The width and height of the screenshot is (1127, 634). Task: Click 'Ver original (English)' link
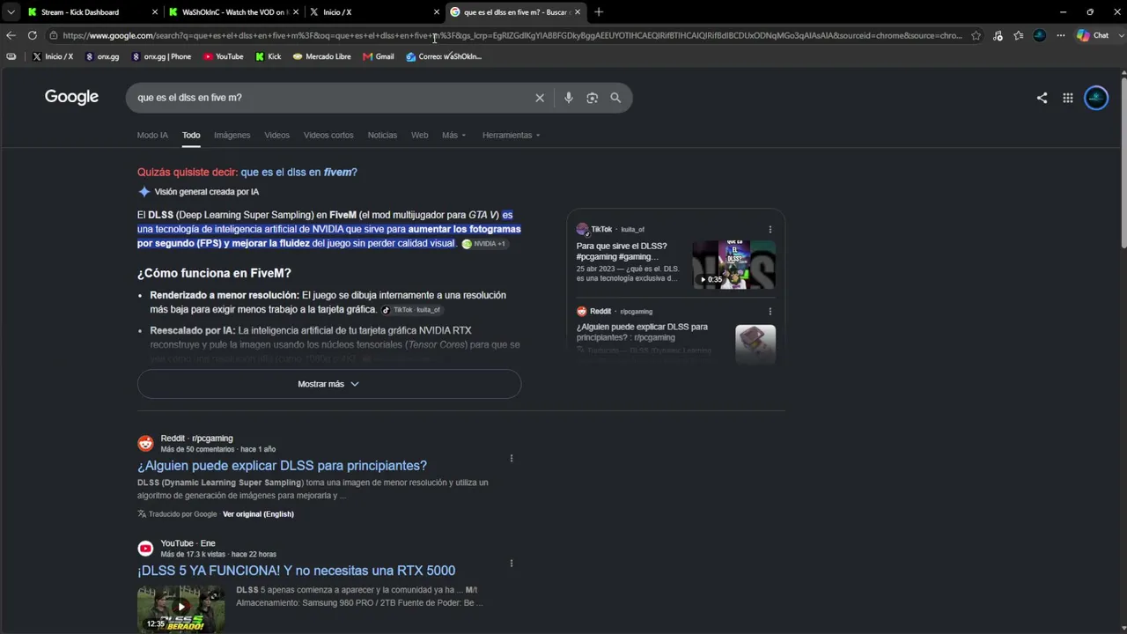click(x=258, y=514)
